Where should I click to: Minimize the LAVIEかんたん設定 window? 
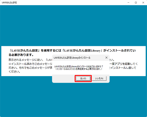[128, 3]
